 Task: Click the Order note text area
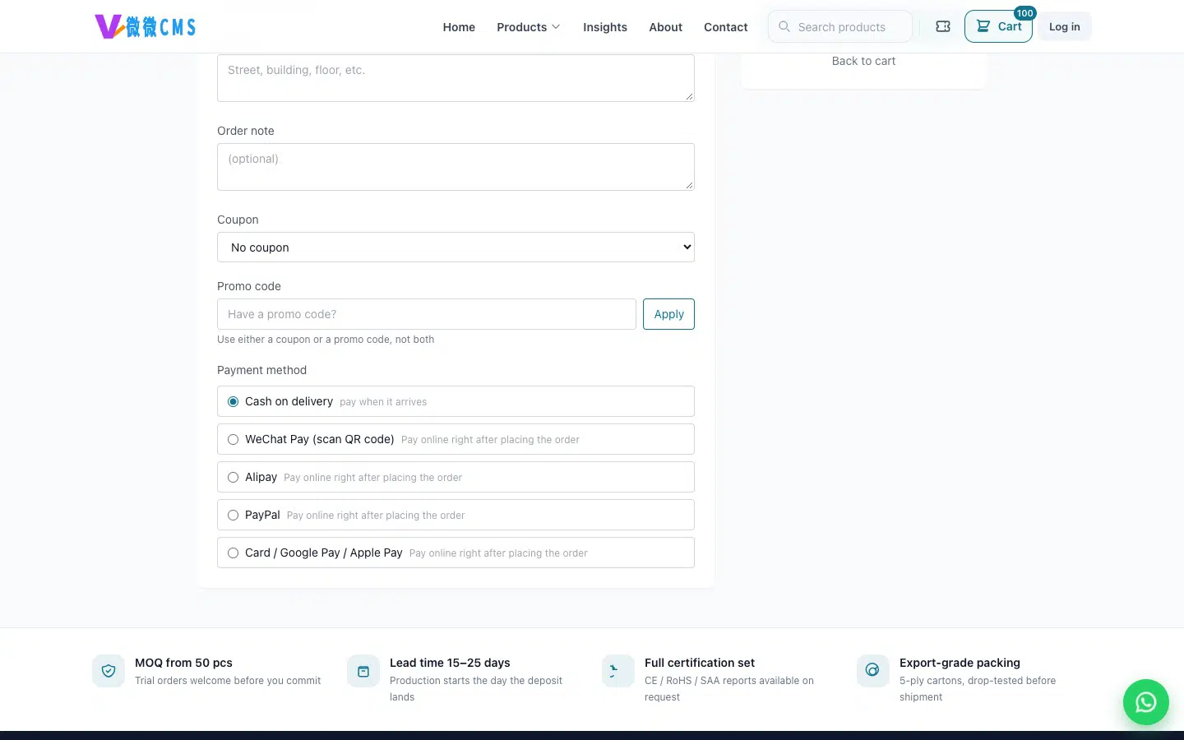click(456, 167)
